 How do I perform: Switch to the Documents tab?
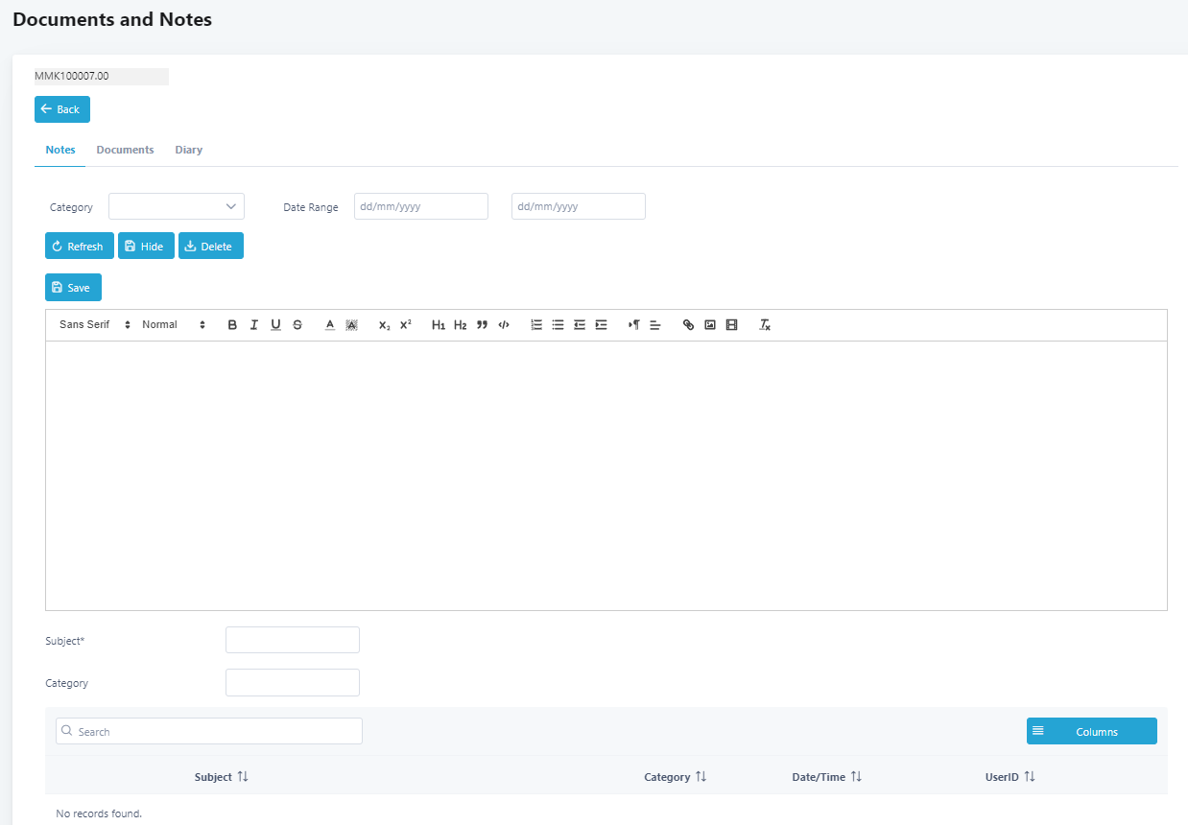125,151
